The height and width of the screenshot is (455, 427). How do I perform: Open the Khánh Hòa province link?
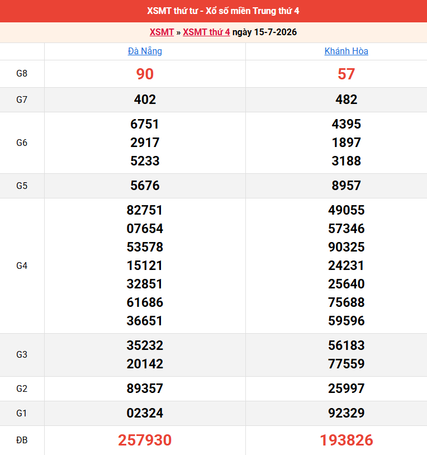click(346, 51)
